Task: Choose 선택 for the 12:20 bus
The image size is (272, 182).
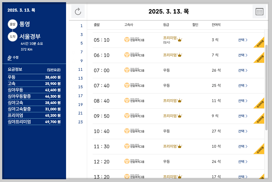Action: point(243,162)
